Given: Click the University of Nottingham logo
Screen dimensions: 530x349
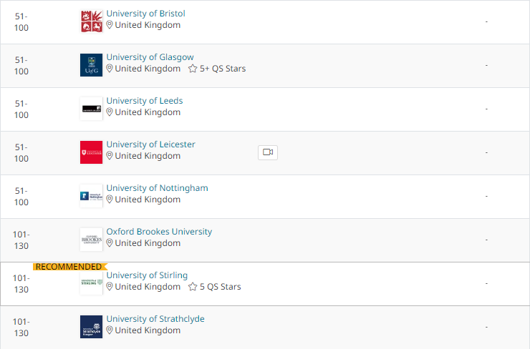Looking at the screenshot, I should tap(91, 196).
